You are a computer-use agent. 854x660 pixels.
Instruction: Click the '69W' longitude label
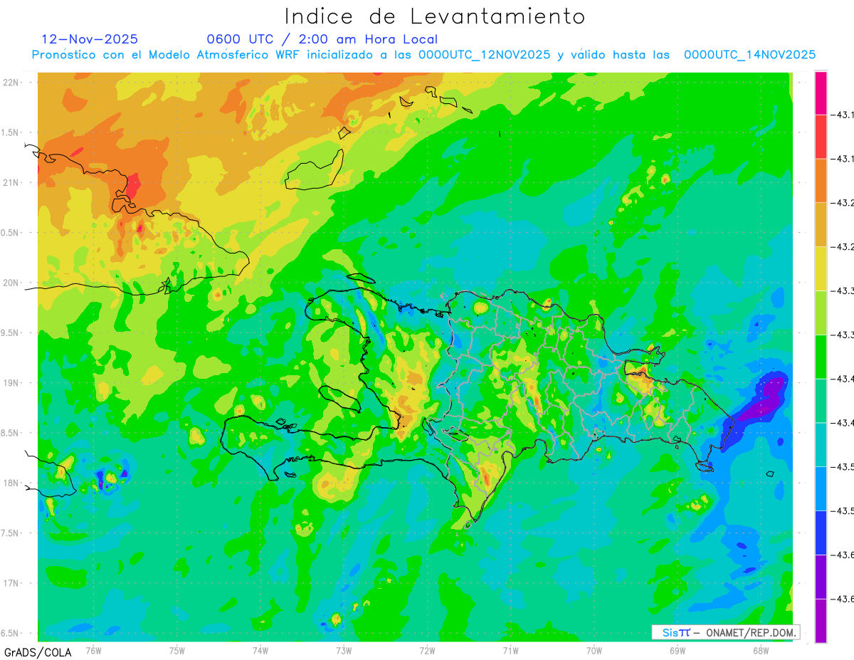coord(678,650)
